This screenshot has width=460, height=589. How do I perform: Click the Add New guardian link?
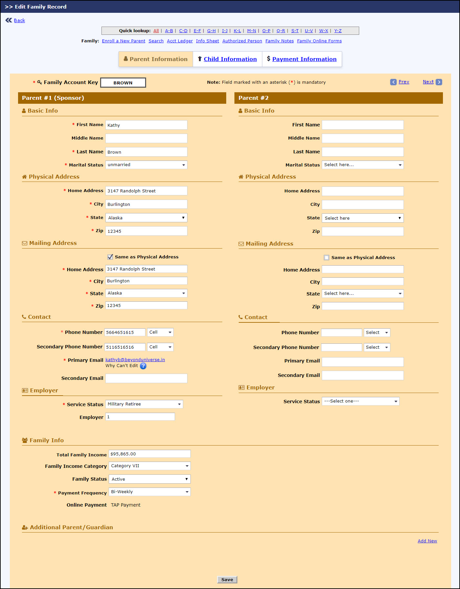coord(427,541)
